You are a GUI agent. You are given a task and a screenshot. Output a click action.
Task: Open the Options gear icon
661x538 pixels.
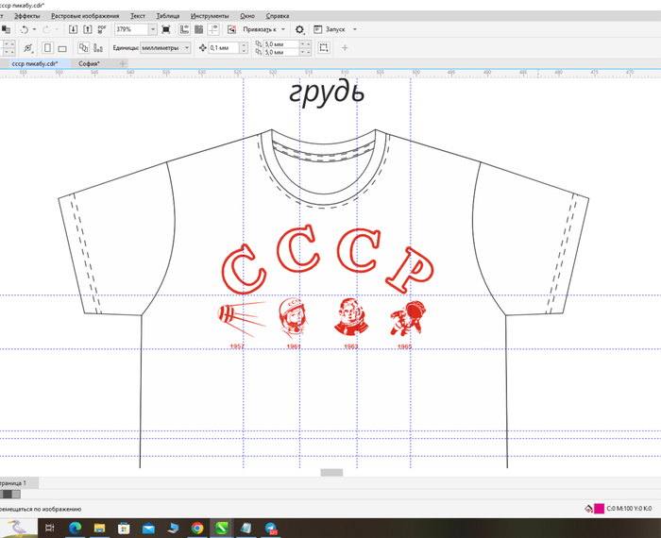click(x=299, y=29)
